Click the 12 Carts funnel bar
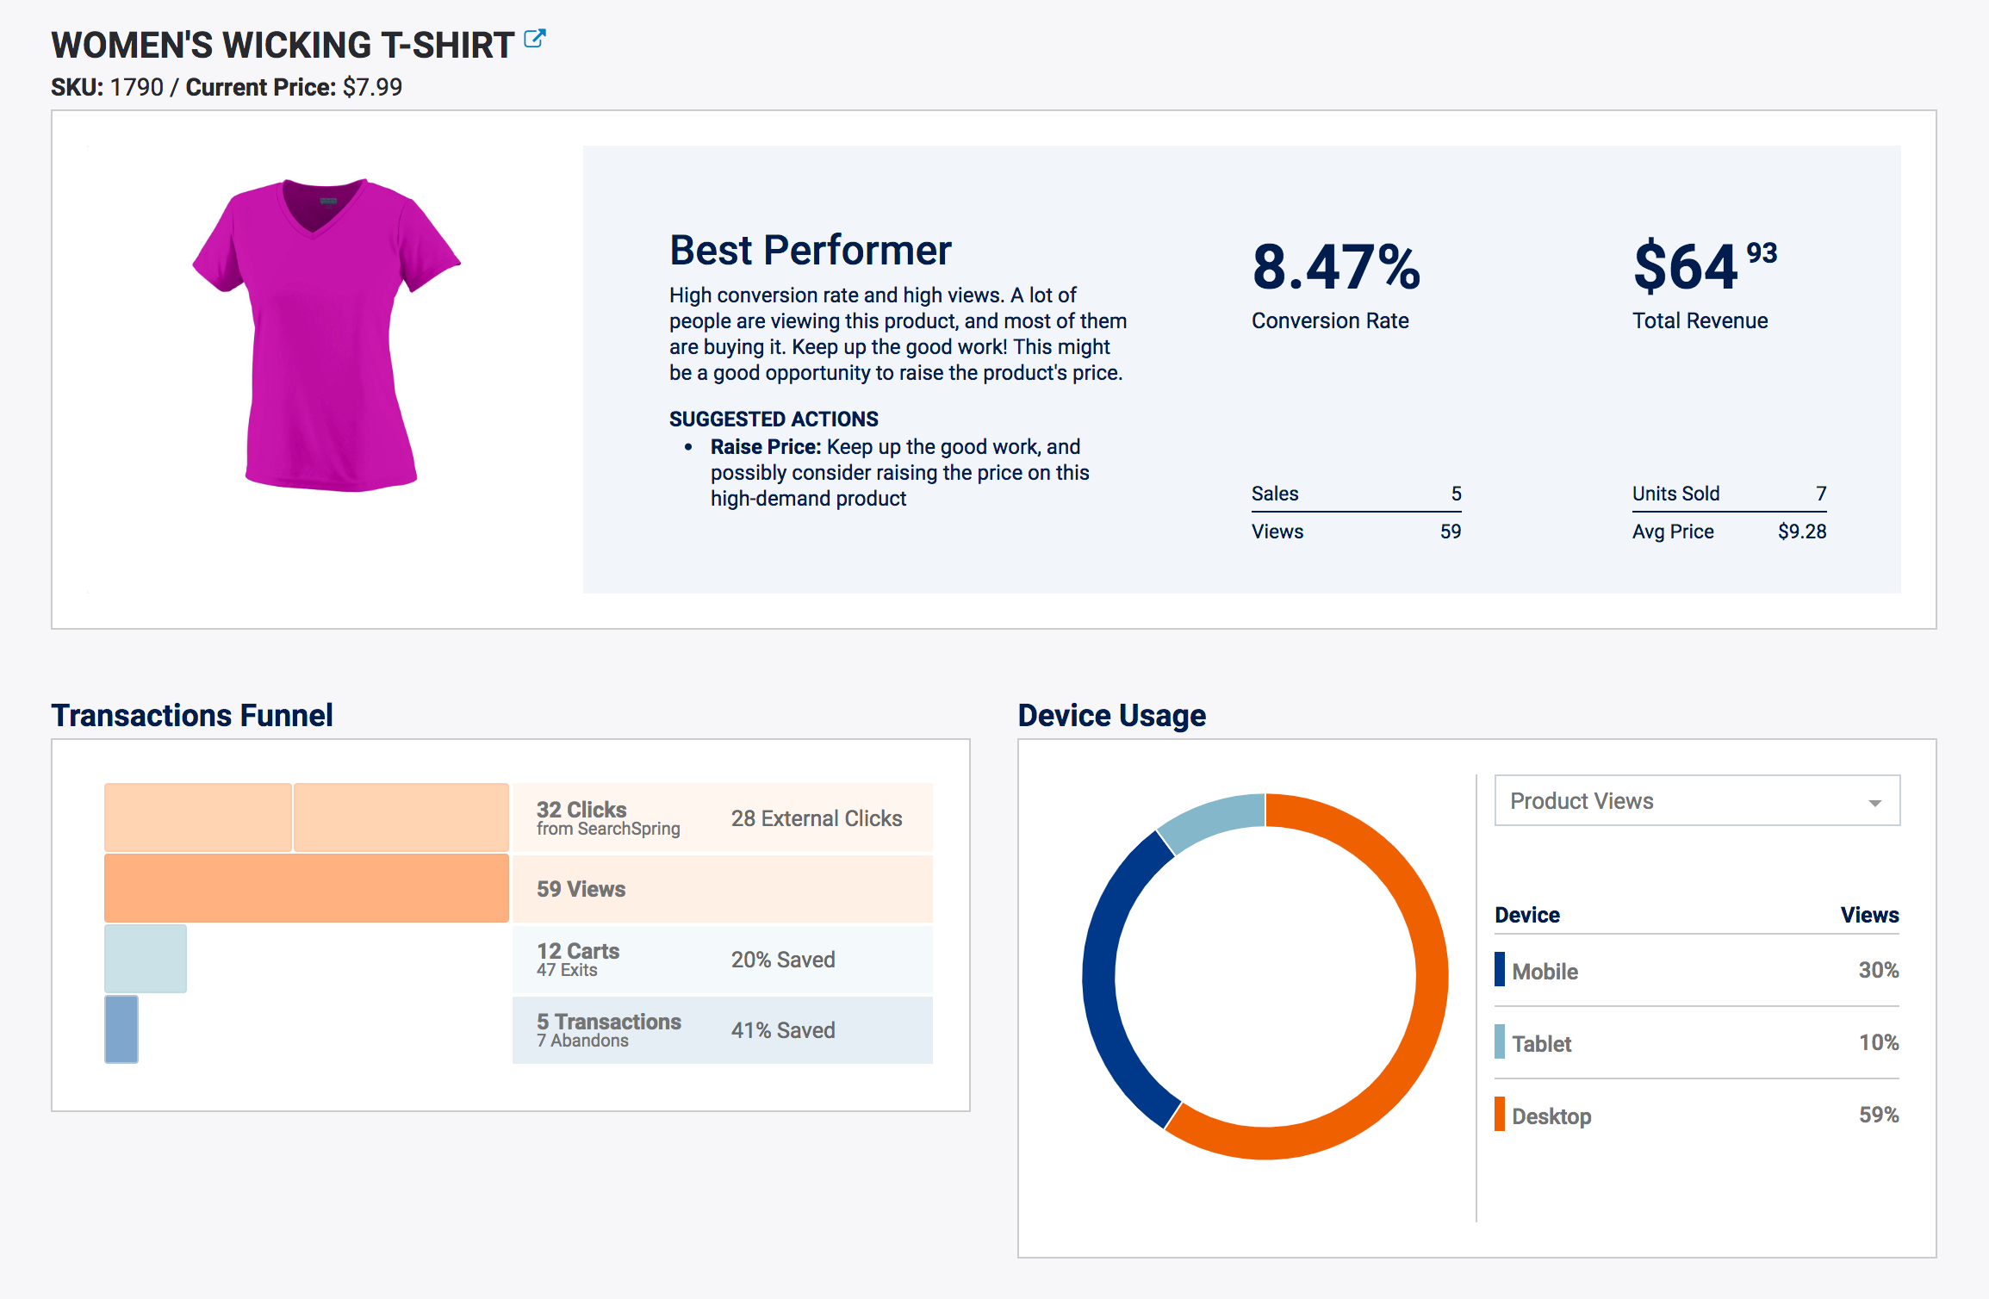Image resolution: width=1989 pixels, height=1299 pixels. [x=145, y=958]
